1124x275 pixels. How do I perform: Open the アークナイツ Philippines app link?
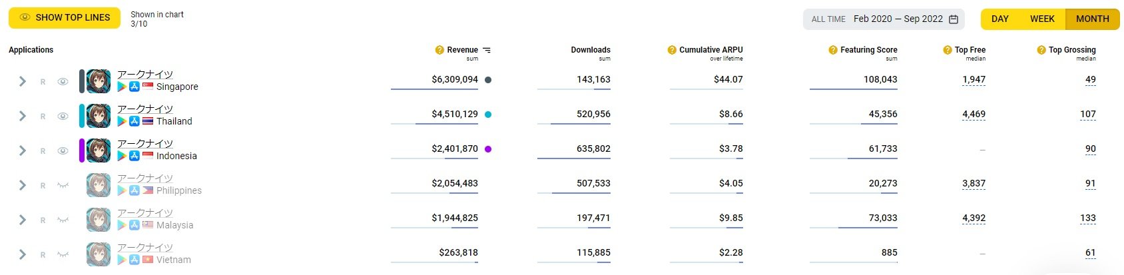[145, 178]
